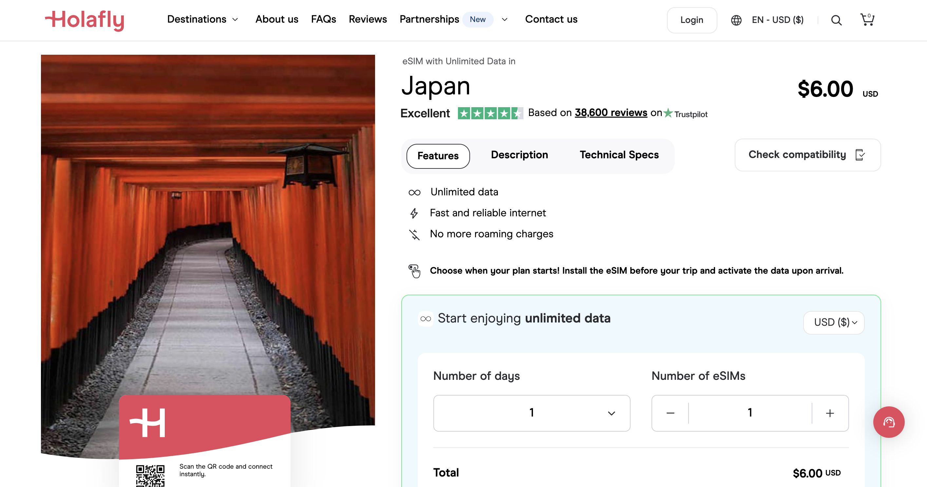Viewport: 927px width, 487px height.
Task: Open the search icon in header
Action: [x=836, y=20]
